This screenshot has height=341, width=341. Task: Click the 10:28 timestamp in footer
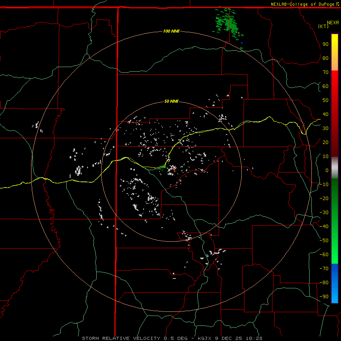click(x=254, y=338)
